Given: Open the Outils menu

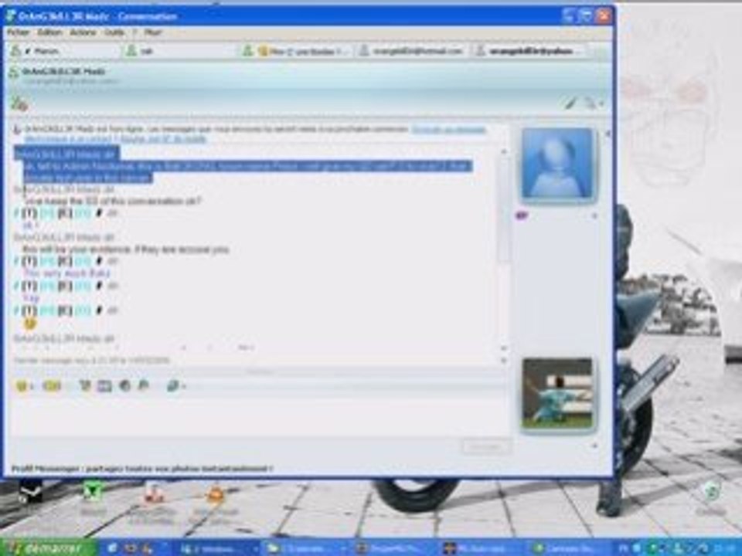Looking at the screenshot, I should pos(114,32).
